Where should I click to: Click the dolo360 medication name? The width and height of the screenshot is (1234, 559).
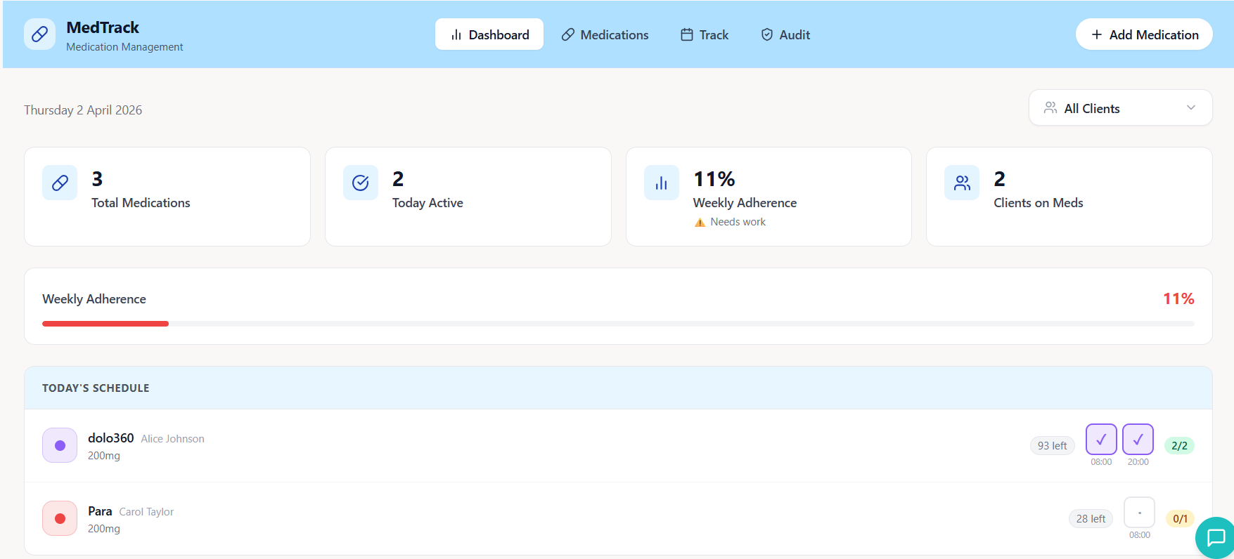(110, 438)
